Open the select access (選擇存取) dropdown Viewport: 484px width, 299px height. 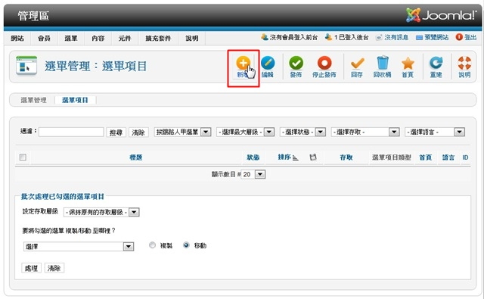tap(365, 132)
